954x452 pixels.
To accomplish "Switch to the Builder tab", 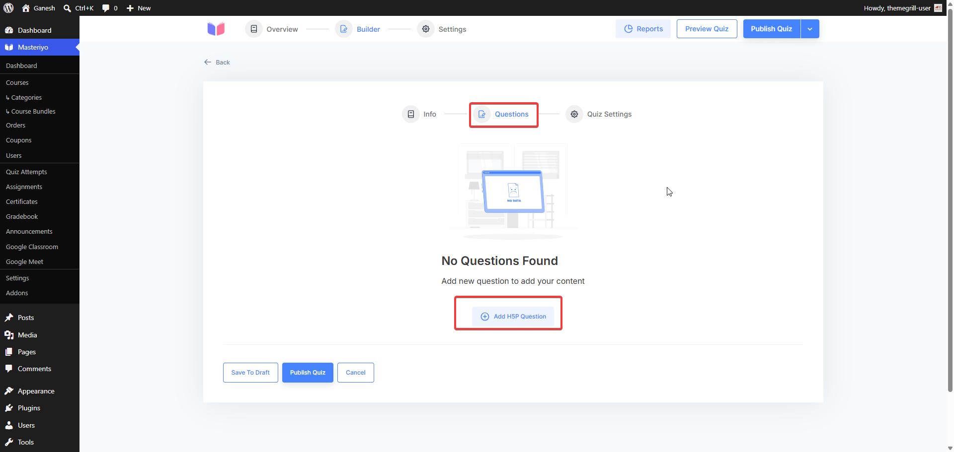I will click(x=357, y=29).
